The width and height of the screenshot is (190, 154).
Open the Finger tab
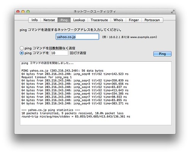(x=134, y=20)
